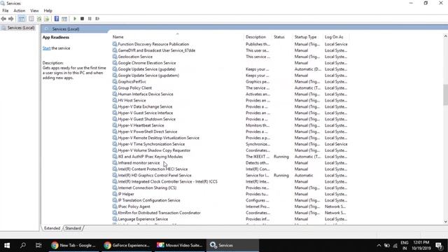Click the scroll-up arrow of services list
Image resolution: width=448 pixels, height=252 pixels.
[445, 36]
